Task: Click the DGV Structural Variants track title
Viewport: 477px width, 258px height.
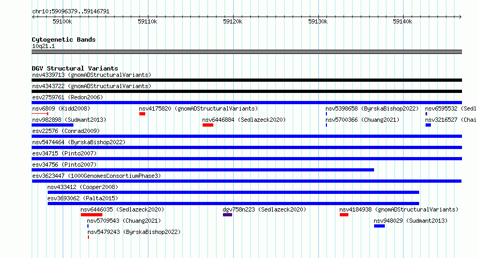Action: point(75,68)
